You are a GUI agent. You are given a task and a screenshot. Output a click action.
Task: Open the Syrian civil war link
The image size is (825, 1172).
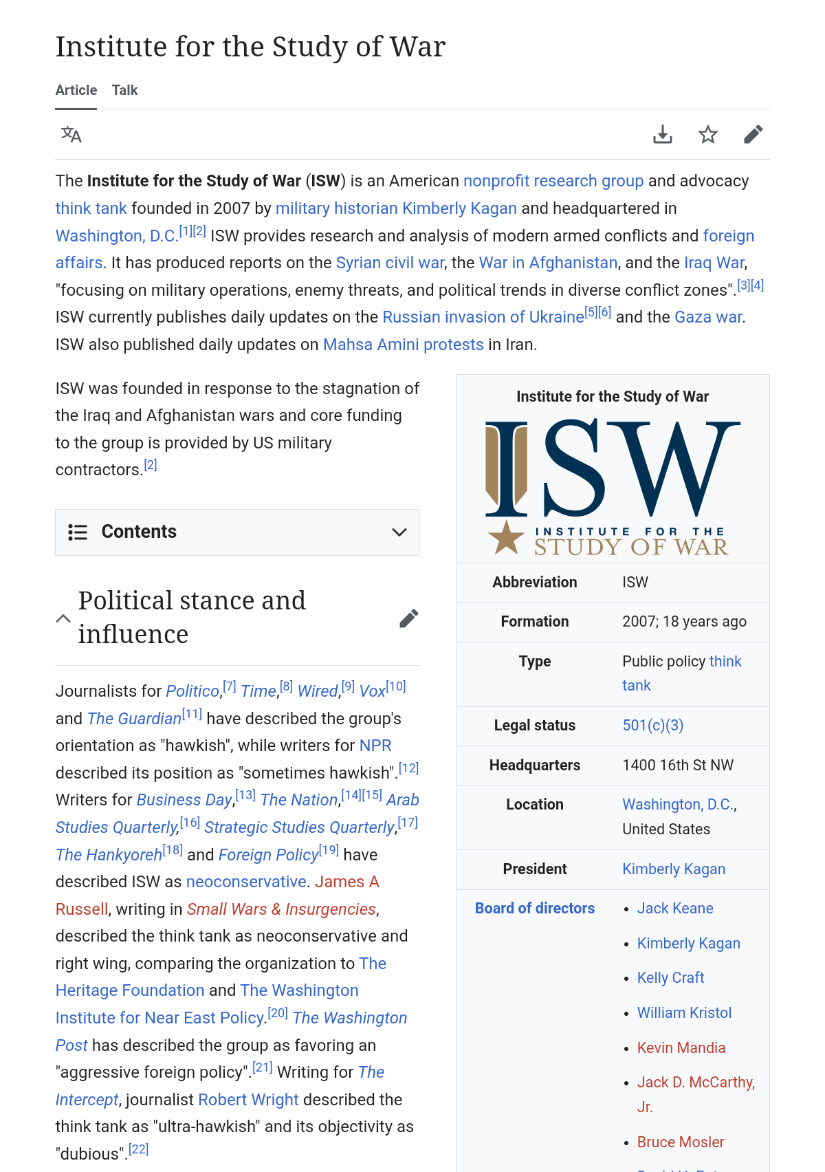pyautogui.click(x=390, y=263)
